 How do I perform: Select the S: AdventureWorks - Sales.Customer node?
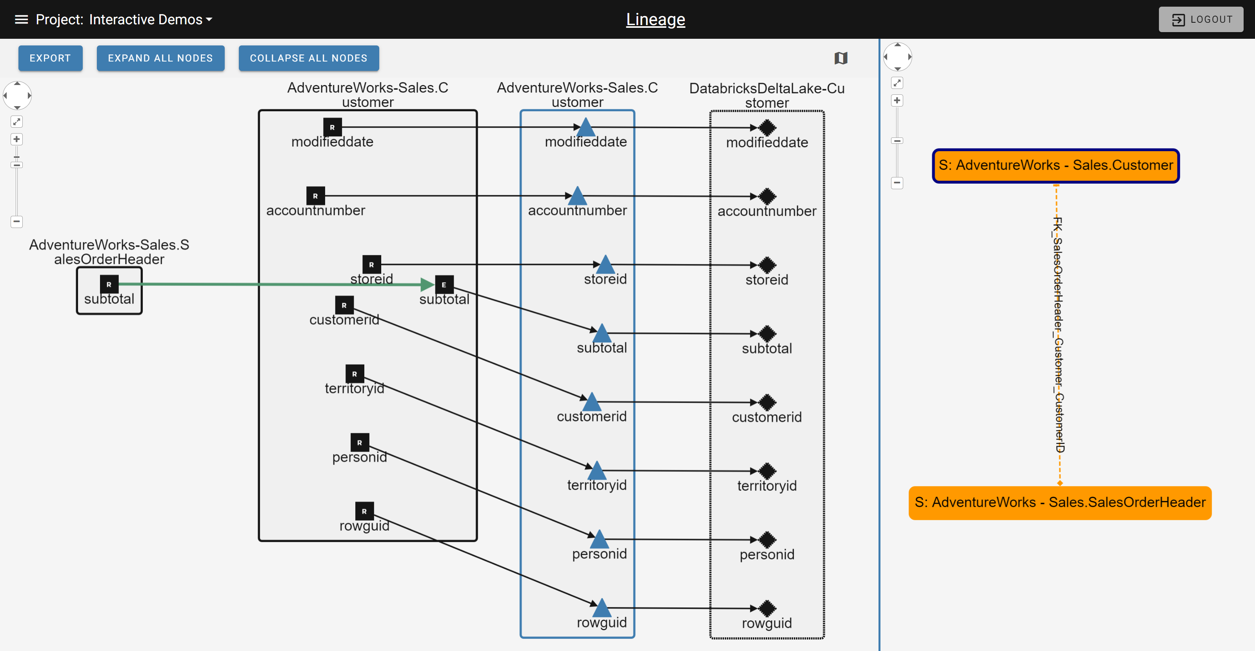tap(1056, 165)
